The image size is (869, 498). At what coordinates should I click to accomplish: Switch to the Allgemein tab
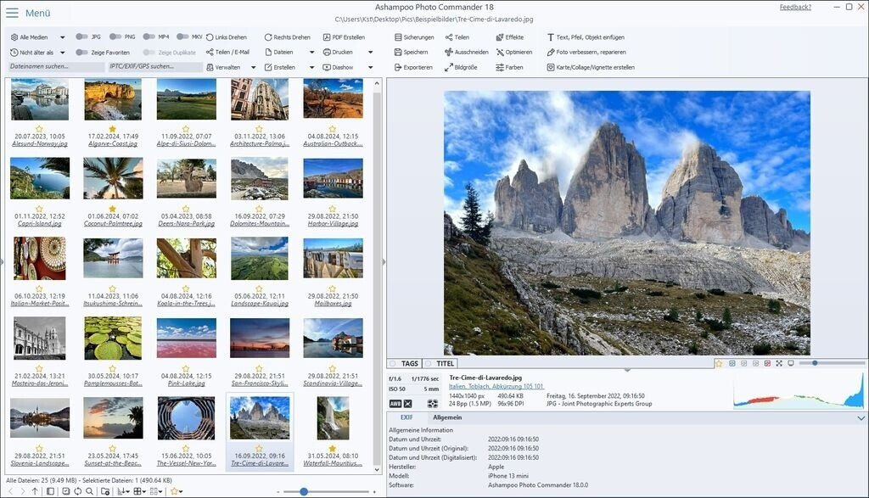point(447,417)
